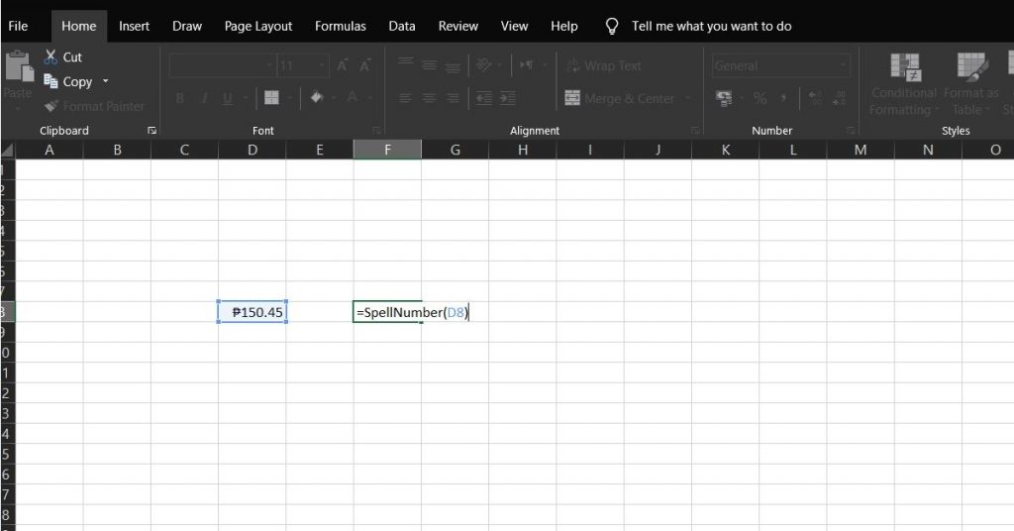Switch to the Draw tab
This screenshot has width=1014, height=531.
tap(187, 26)
